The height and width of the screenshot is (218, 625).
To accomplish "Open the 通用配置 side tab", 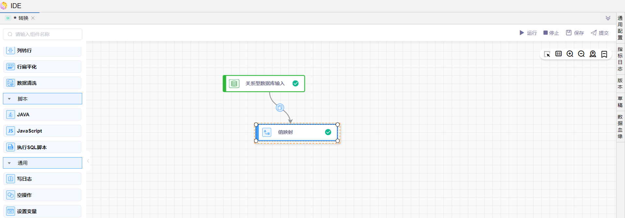I will point(620,28).
